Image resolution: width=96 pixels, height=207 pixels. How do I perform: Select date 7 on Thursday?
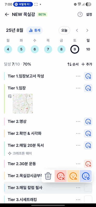pyautogui.click(x=48, y=49)
